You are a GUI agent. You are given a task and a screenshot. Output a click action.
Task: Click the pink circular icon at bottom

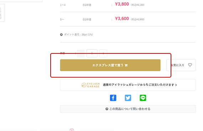tap(72, 130)
